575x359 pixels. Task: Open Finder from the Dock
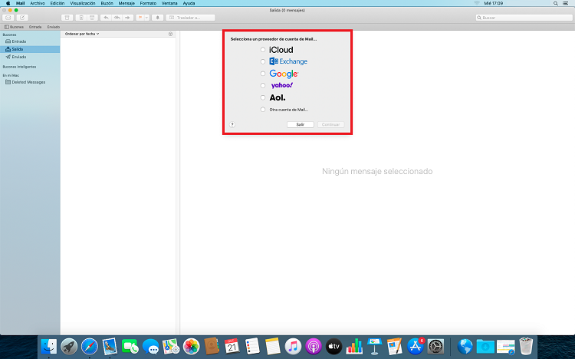pyautogui.click(x=49, y=346)
